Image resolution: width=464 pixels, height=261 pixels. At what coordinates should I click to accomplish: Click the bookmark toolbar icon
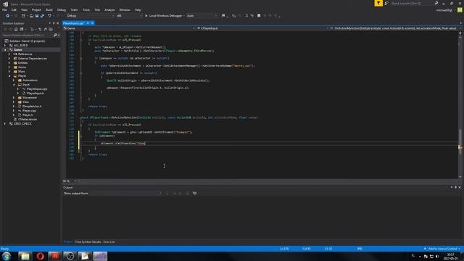(x=259, y=16)
